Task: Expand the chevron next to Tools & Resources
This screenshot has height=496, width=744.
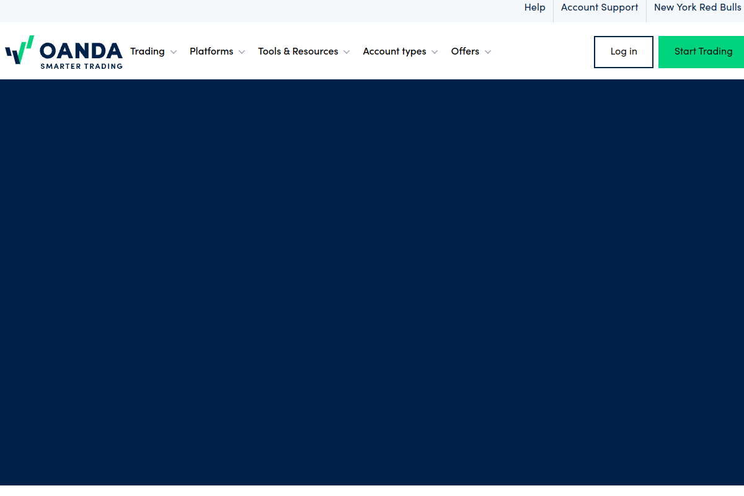Action: pyautogui.click(x=347, y=52)
